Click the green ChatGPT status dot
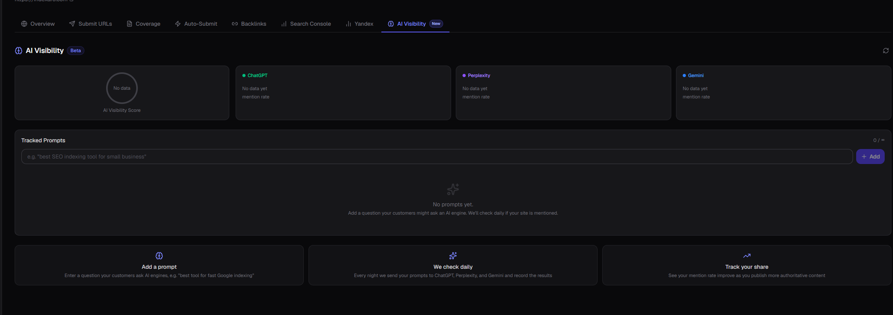 [x=244, y=75]
